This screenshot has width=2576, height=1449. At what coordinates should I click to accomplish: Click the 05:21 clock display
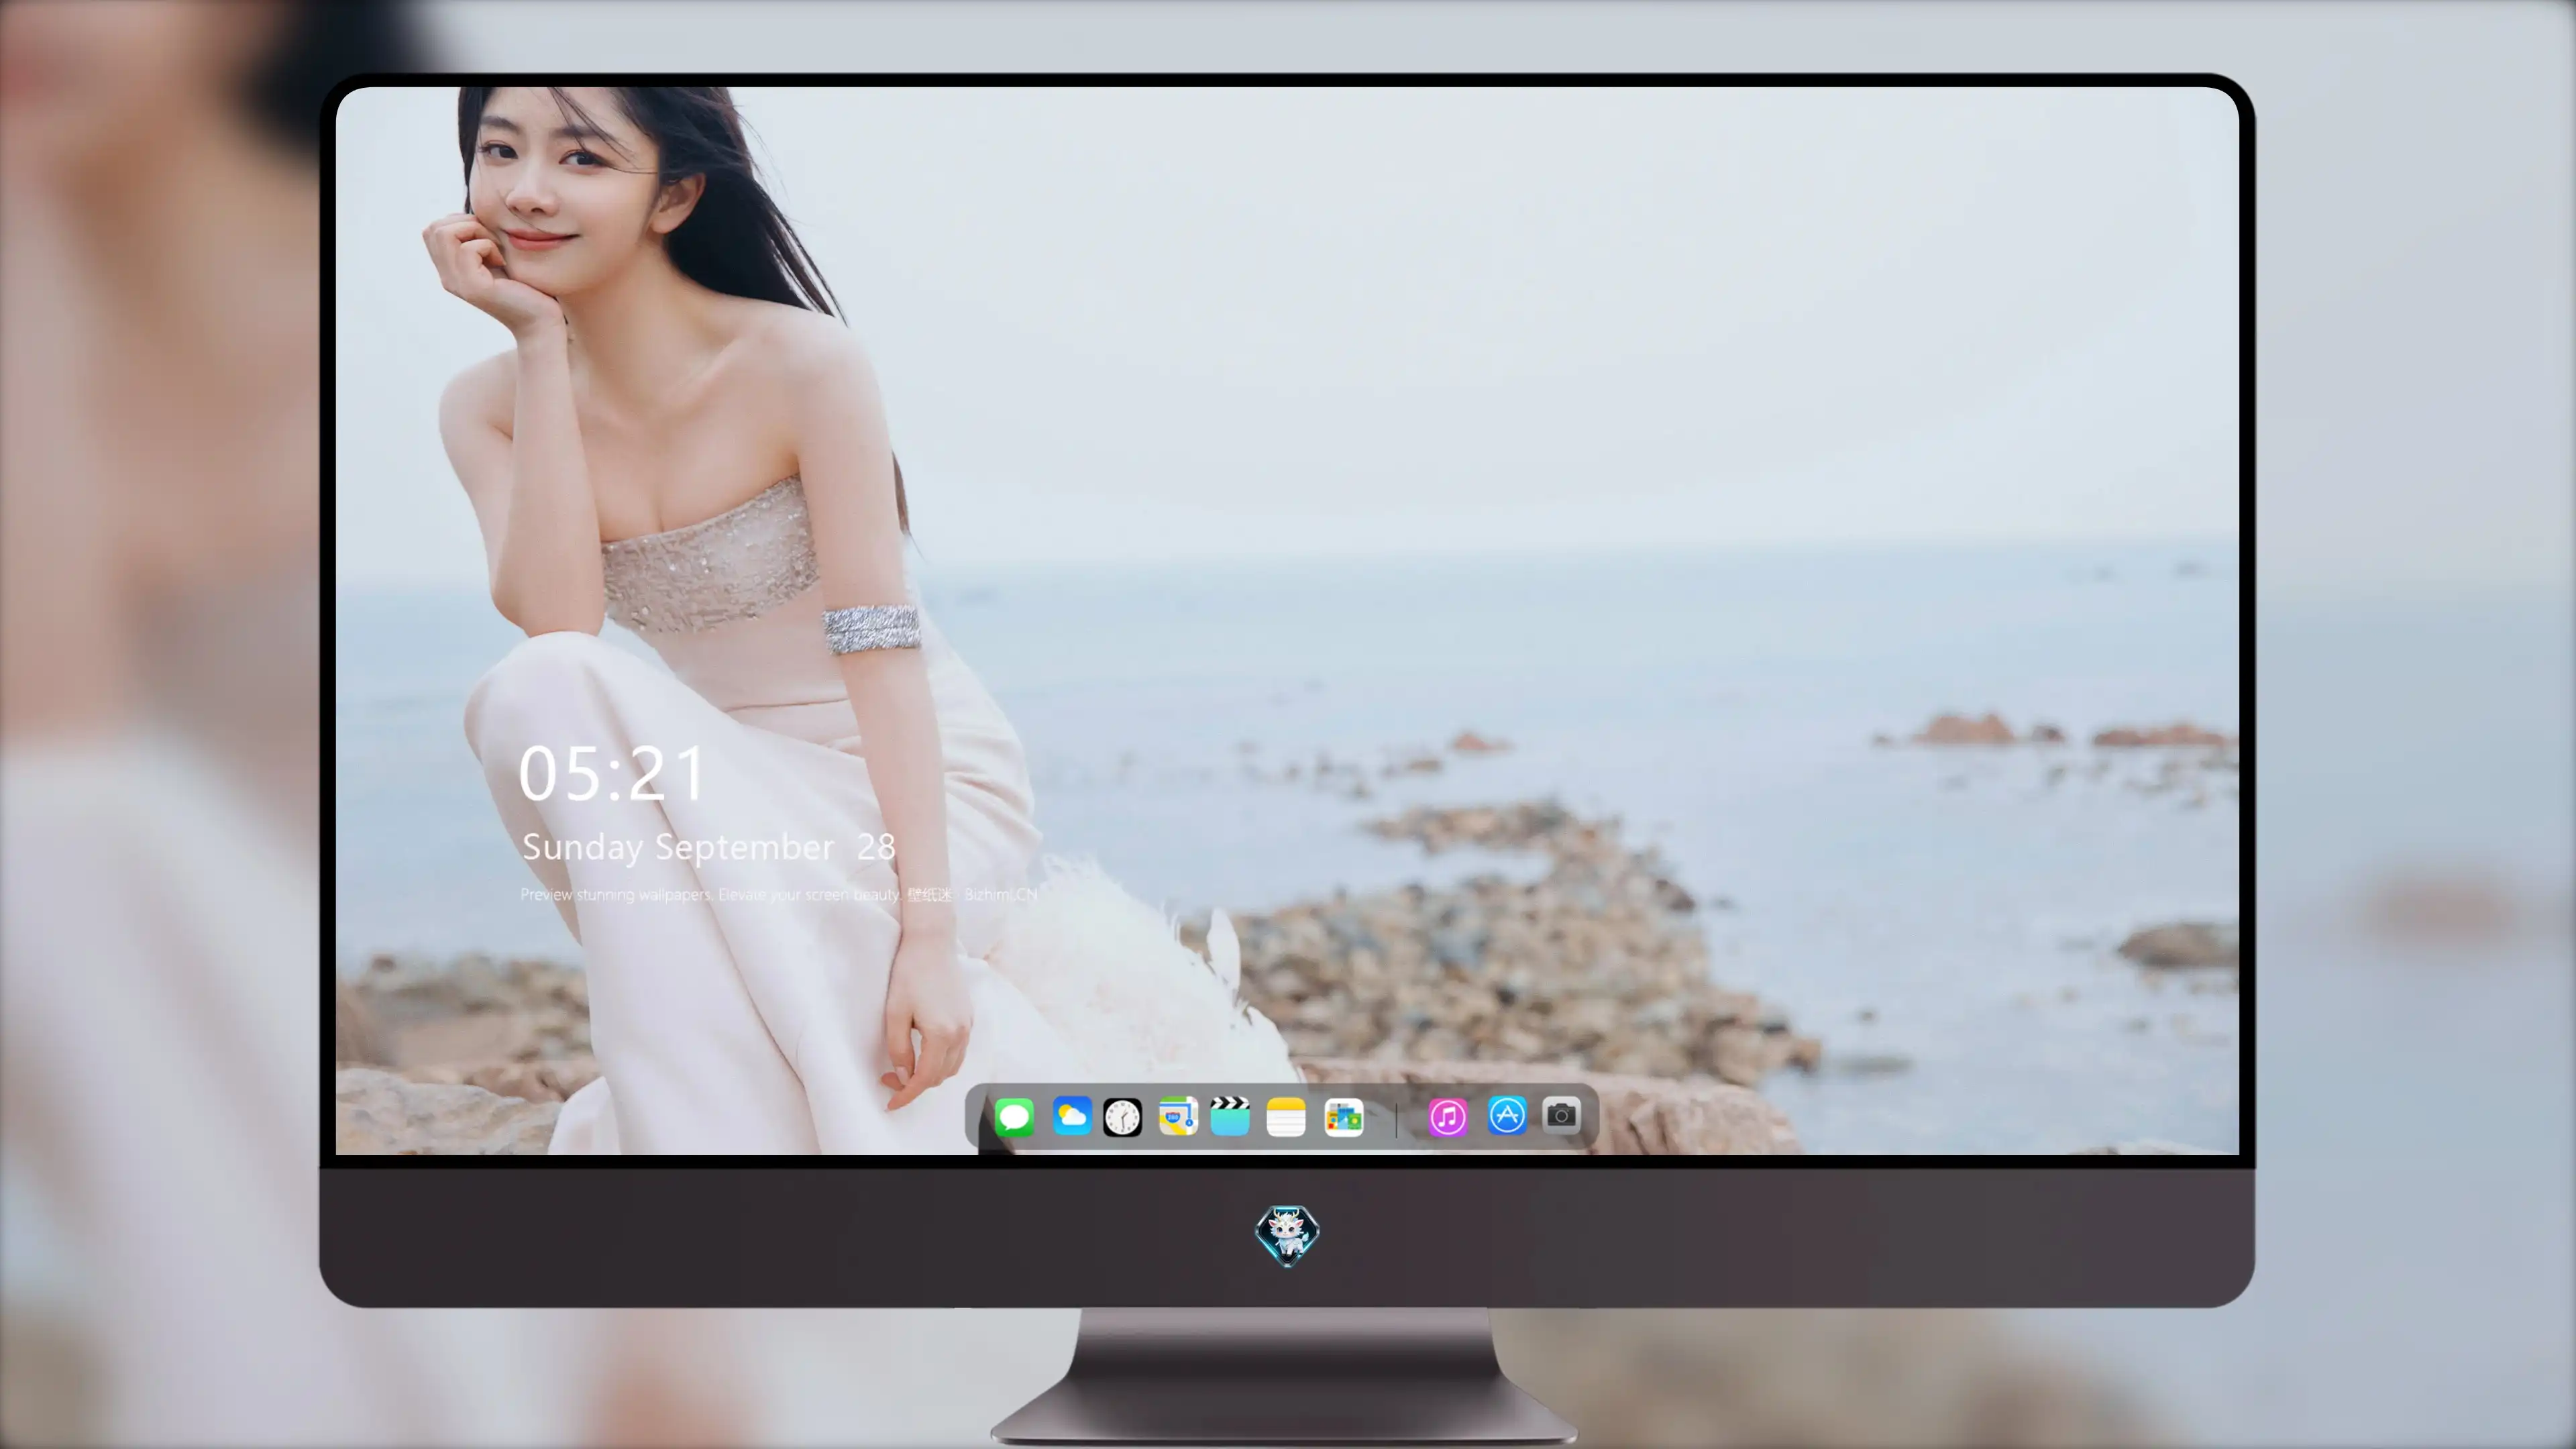click(x=612, y=774)
